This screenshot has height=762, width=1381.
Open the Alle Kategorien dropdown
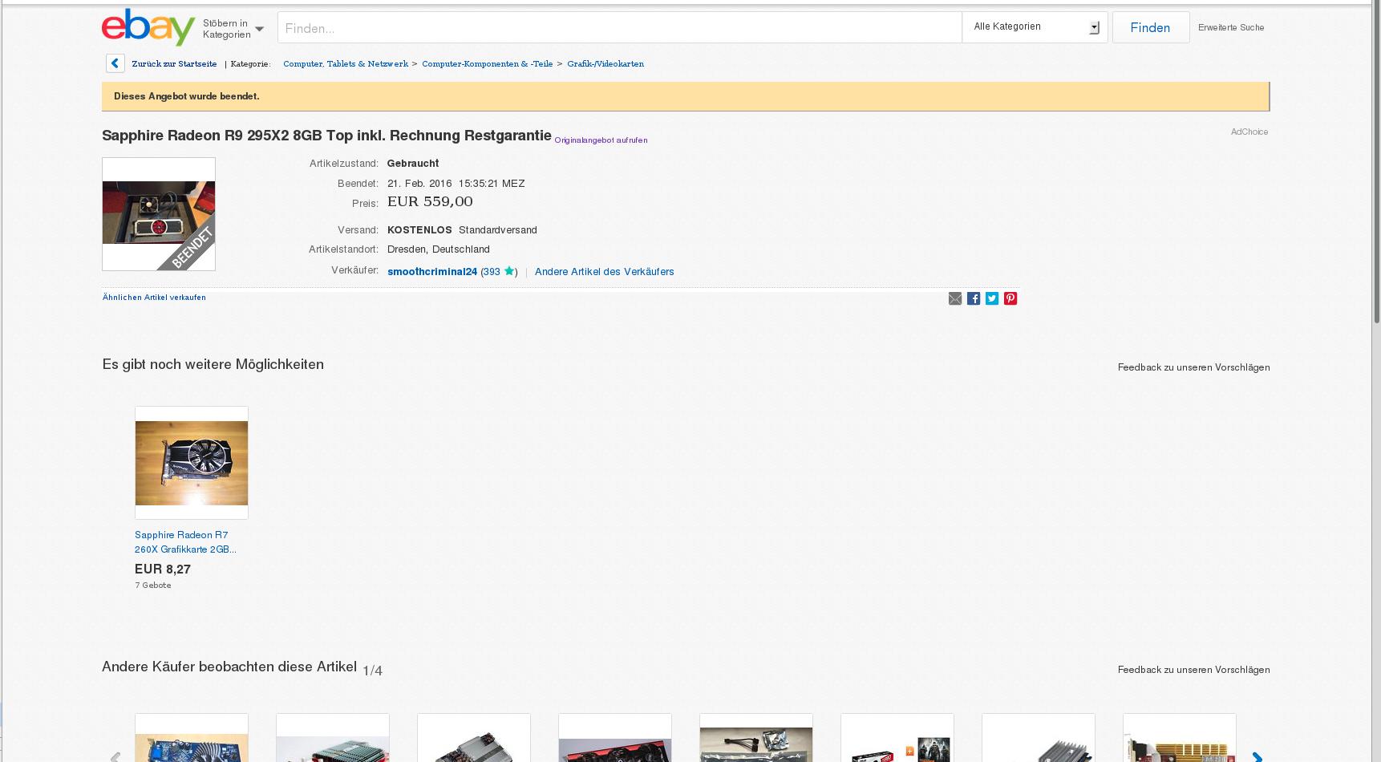1035,27
